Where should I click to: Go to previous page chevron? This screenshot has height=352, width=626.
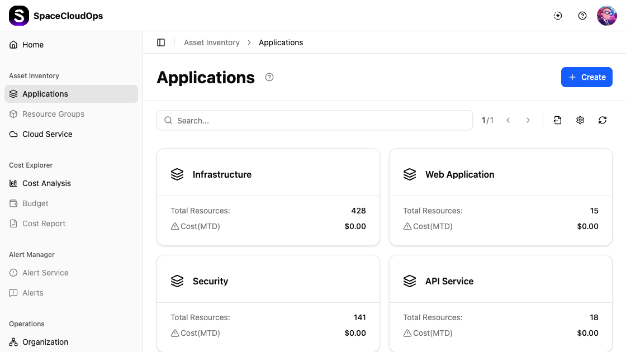(x=508, y=120)
